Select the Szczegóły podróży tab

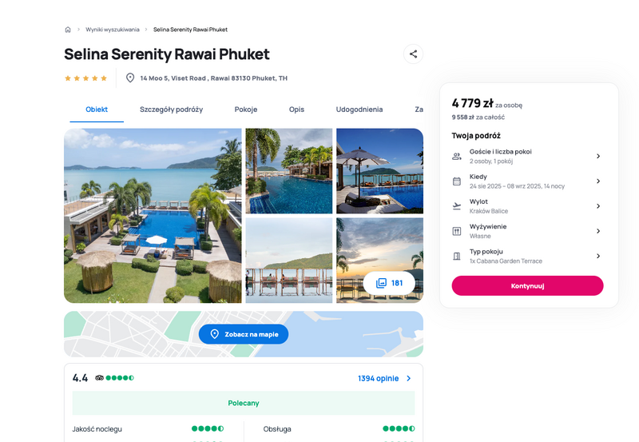[x=171, y=110]
